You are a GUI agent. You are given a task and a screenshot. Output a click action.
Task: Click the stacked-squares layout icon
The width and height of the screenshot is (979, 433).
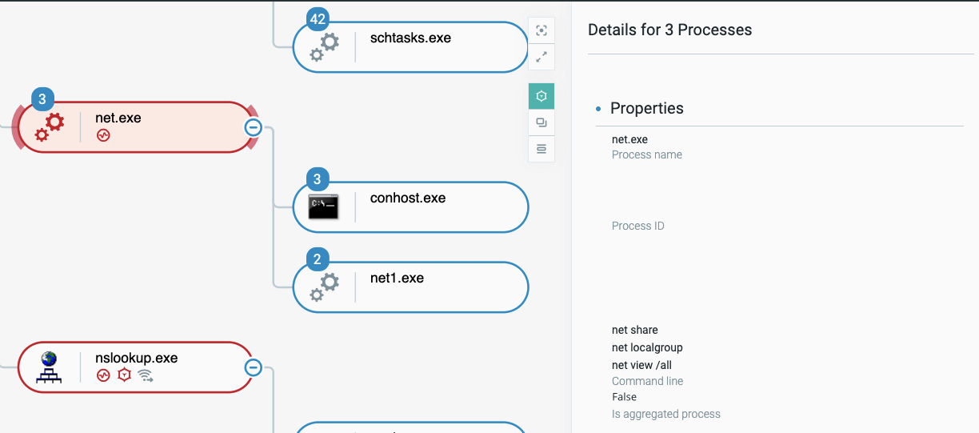coord(541,122)
